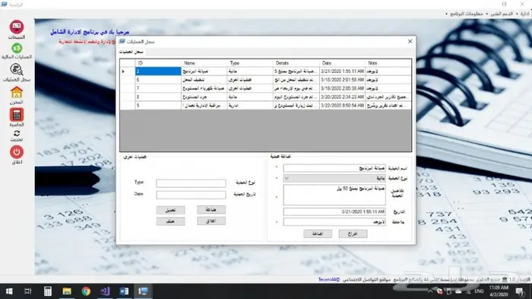
Task: Open العمليات المالية green sidebar icon
Action: 17,48
